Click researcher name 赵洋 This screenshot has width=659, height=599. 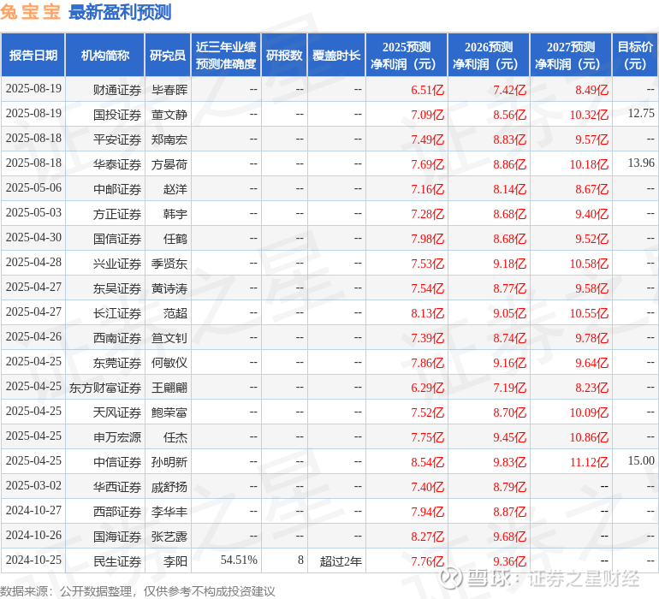[x=175, y=189]
